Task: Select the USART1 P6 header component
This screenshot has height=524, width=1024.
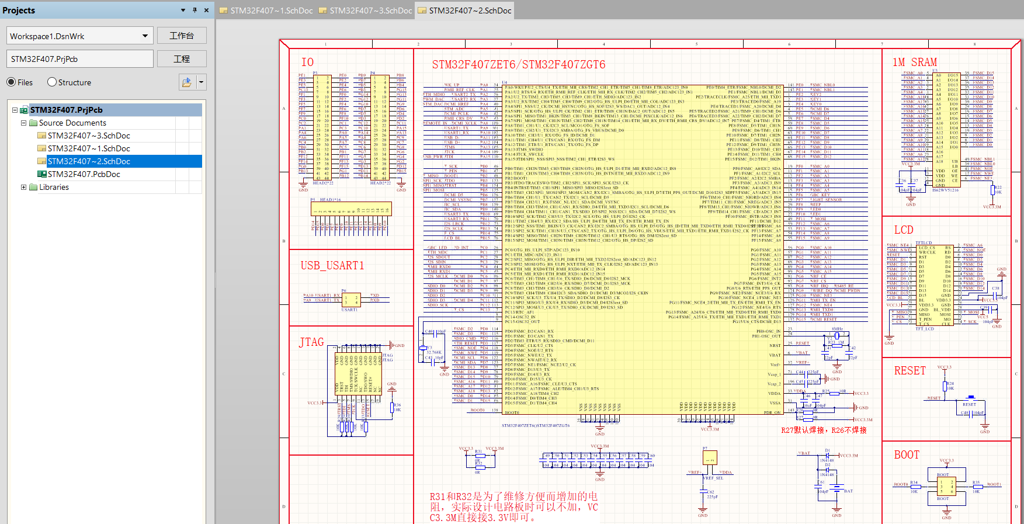Action: (351, 300)
